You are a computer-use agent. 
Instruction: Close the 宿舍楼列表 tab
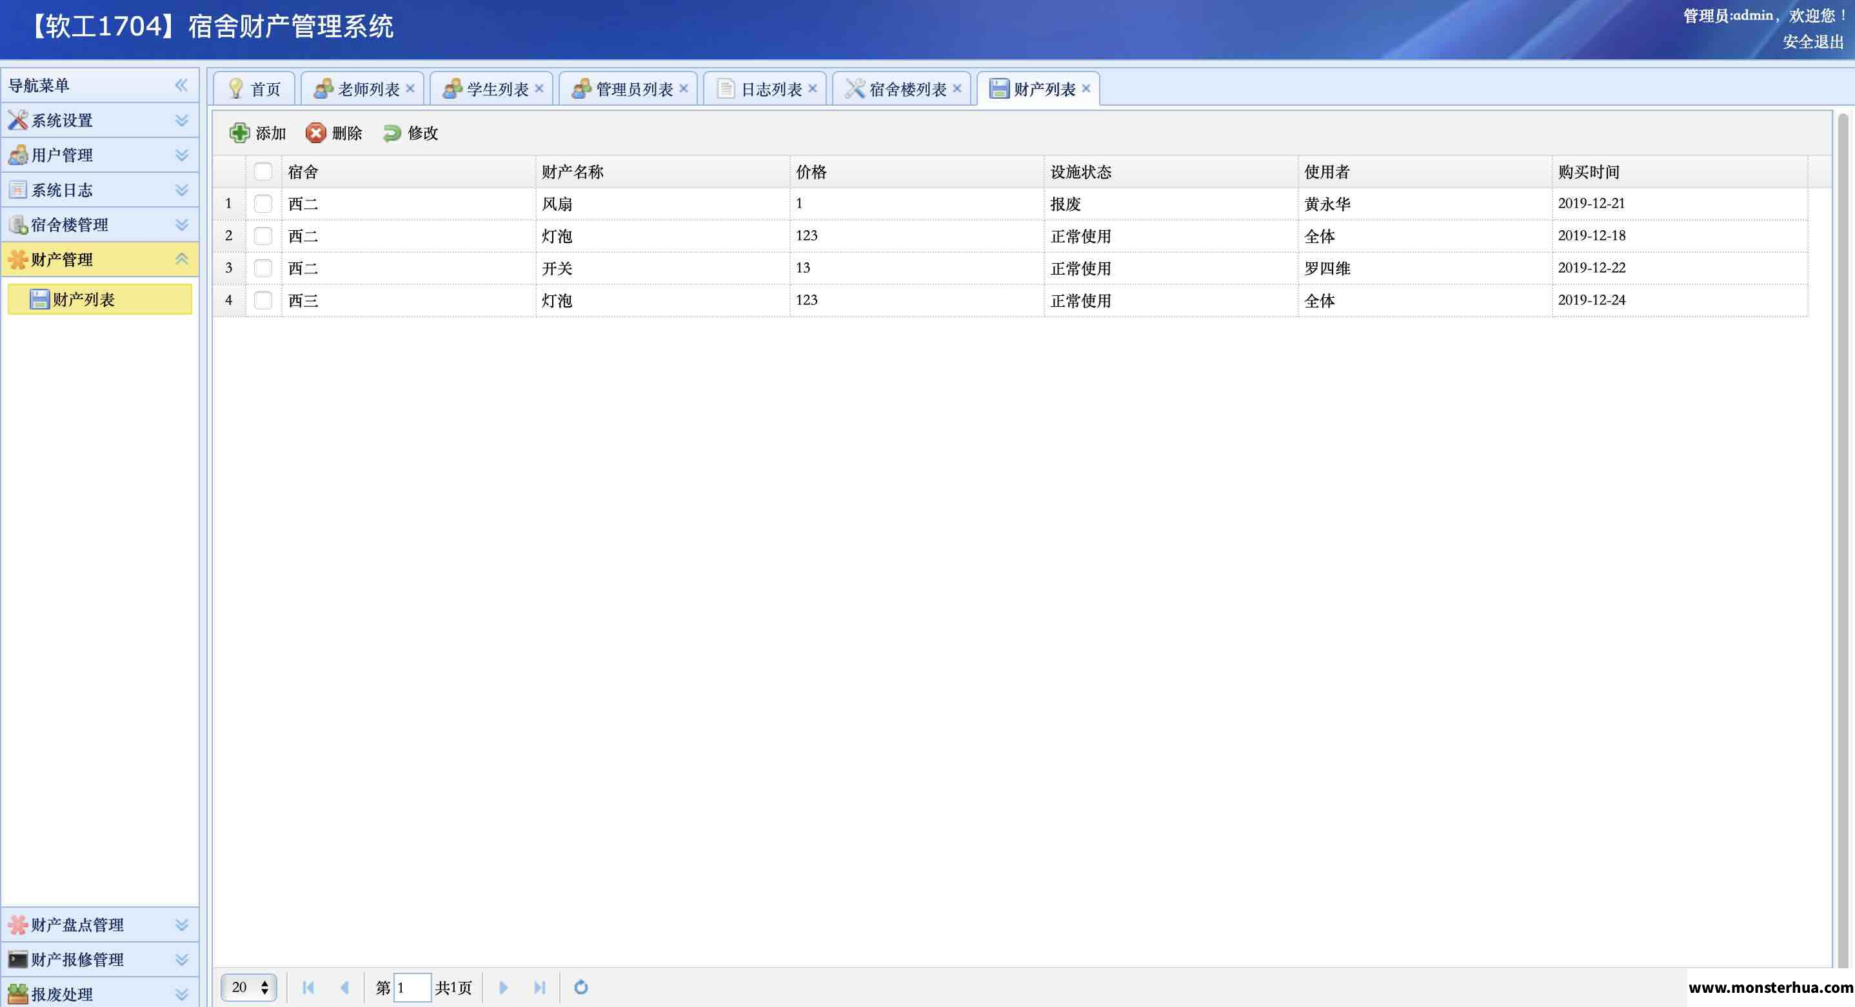pos(957,88)
